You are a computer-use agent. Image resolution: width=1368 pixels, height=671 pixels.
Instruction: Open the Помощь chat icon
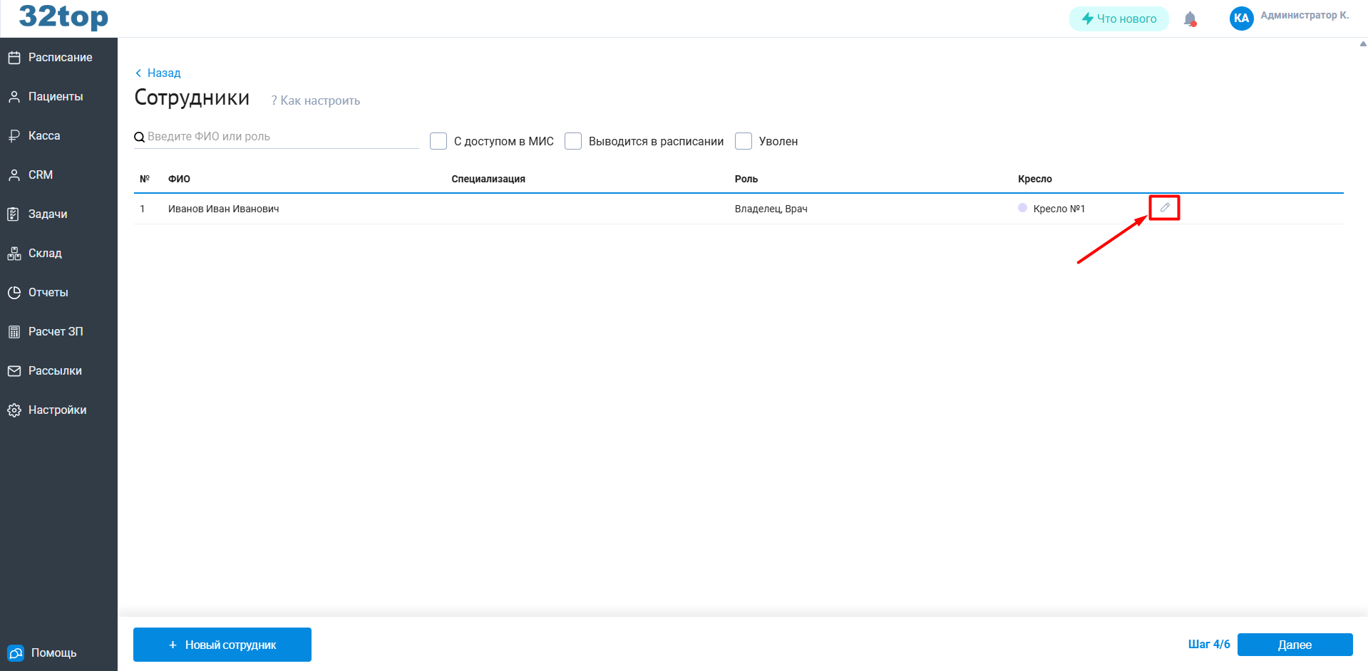pyautogui.click(x=15, y=653)
